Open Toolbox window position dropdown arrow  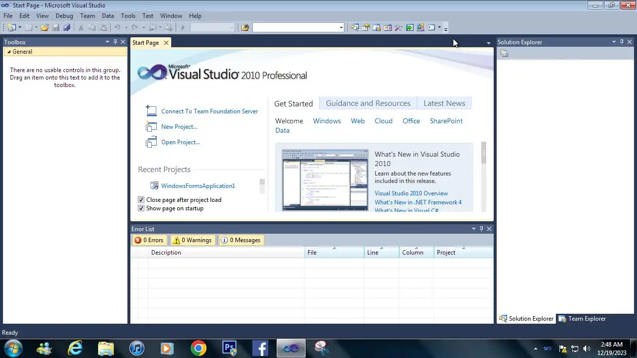tap(107, 42)
